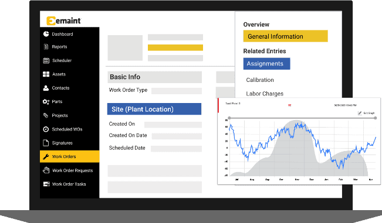Viewport: 382px width, 223px height.
Task: Open the Parts gears icon
Action: coord(46,101)
